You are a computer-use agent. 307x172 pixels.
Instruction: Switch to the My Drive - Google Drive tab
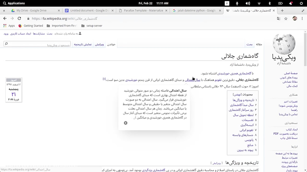point(31,11)
